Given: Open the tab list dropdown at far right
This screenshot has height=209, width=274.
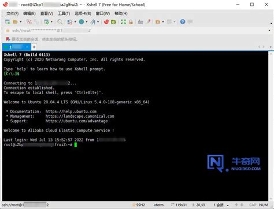Looking at the screenshot, I should [271, 47].
